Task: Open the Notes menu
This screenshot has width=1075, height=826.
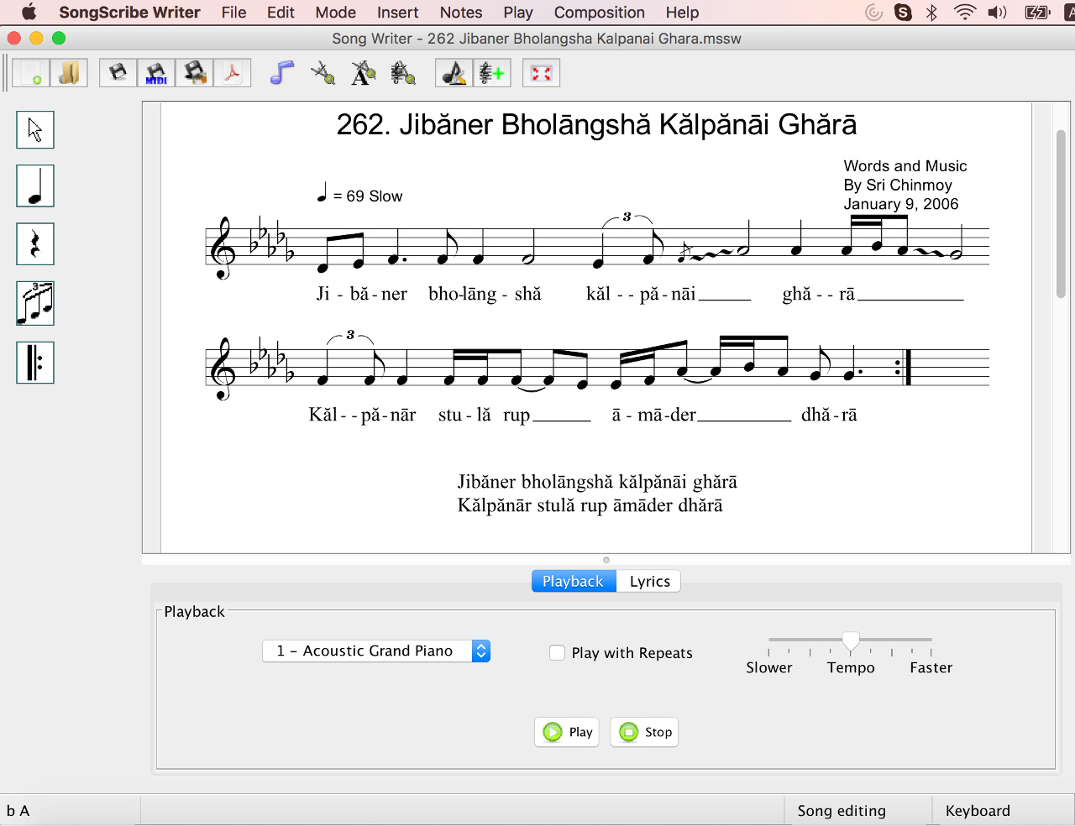Action: point(461,13)
